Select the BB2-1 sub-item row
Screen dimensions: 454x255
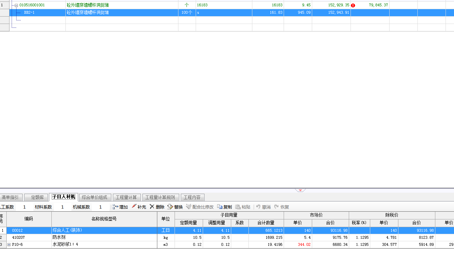[x=227, y=12]
